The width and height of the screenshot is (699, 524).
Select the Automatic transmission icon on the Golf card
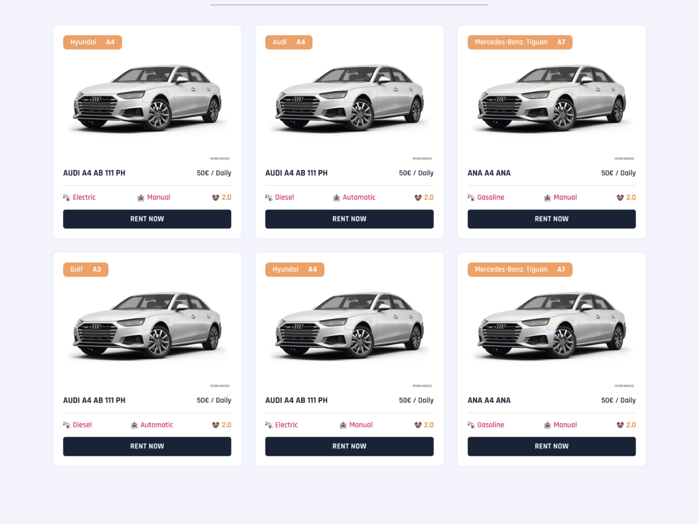[135, 425]
